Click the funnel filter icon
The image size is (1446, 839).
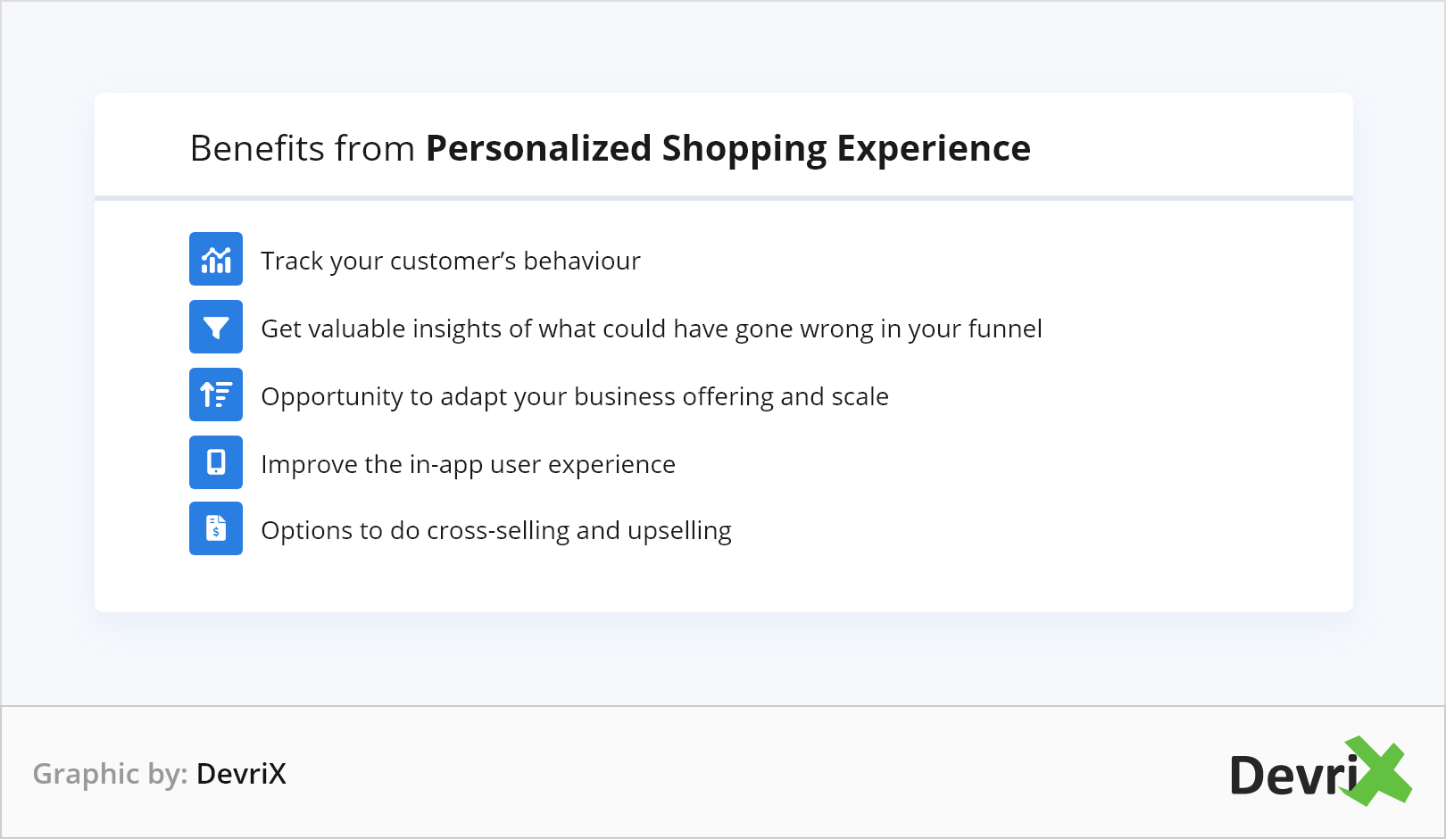216,327
